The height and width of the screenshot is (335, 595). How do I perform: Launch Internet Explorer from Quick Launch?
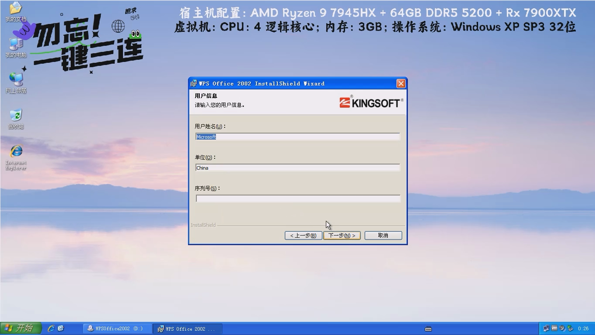(x=51, y=328)
